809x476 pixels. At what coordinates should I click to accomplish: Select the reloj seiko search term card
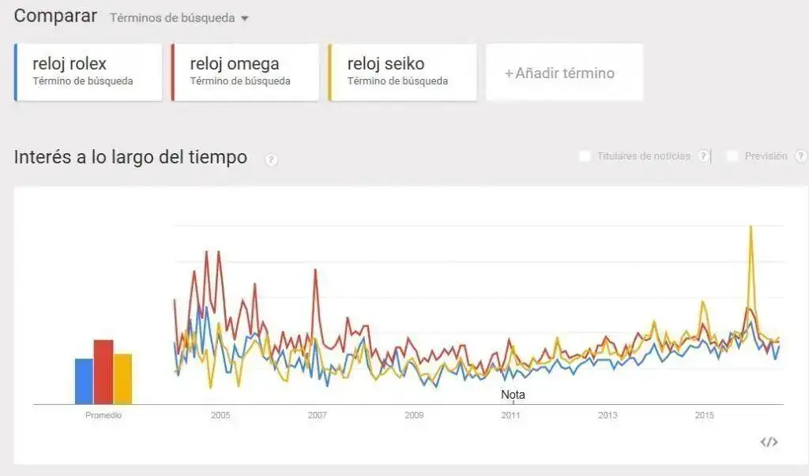click(x=402, y=72)
